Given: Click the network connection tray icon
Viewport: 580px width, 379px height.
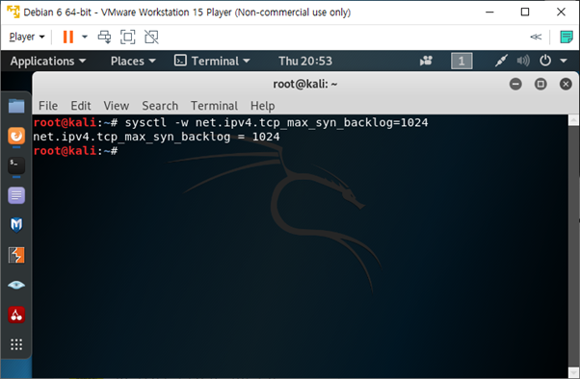Looking at the screenshot, I should point(501,61).
